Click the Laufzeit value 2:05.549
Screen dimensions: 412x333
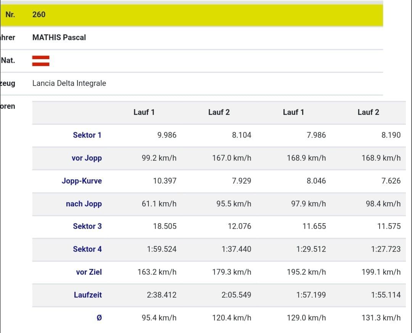click(236, 295)
